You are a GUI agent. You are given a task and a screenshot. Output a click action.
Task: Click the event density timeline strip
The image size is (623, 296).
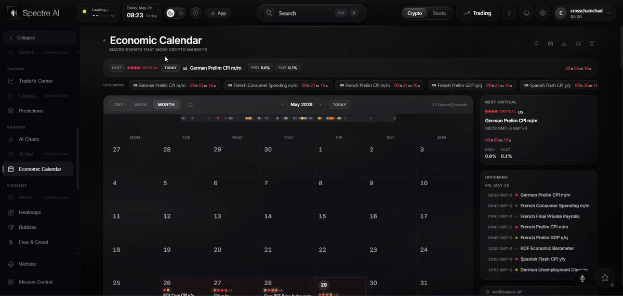tap(288, 118)
